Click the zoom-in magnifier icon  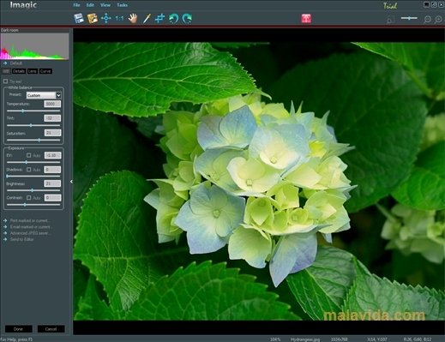click(x=438, y=19)
